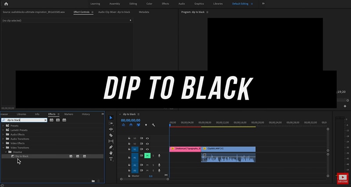
Task: Solo track A1
Action: pyautogui.click(x=153, y=156)
